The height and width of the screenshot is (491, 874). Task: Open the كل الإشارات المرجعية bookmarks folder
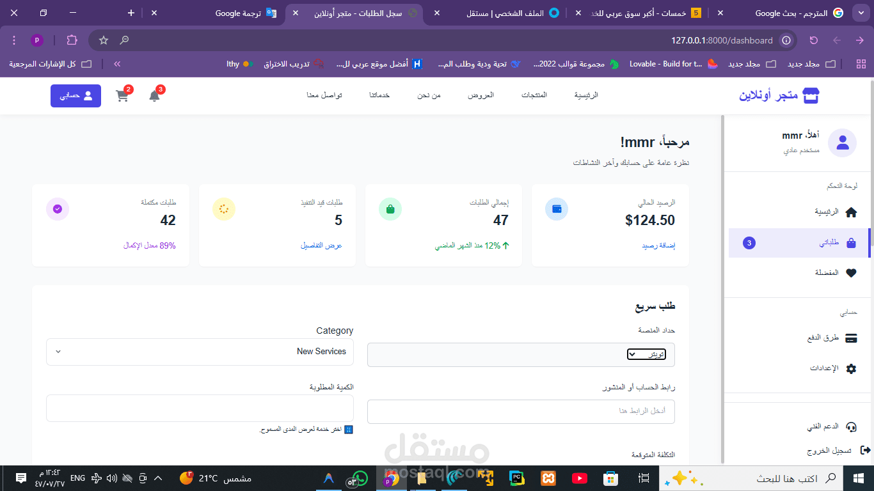point(51,64)
